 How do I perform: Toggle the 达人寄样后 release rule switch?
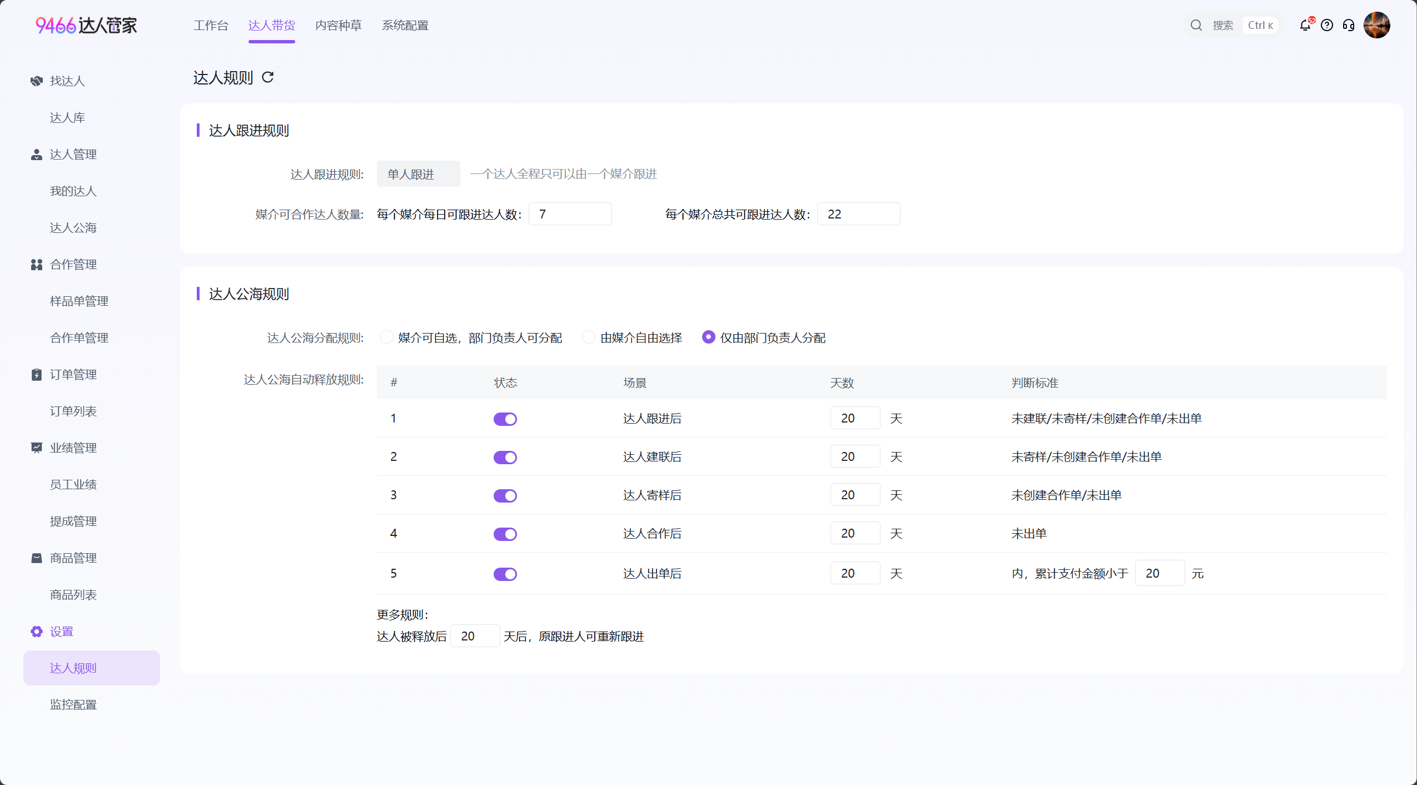point(505,496)
